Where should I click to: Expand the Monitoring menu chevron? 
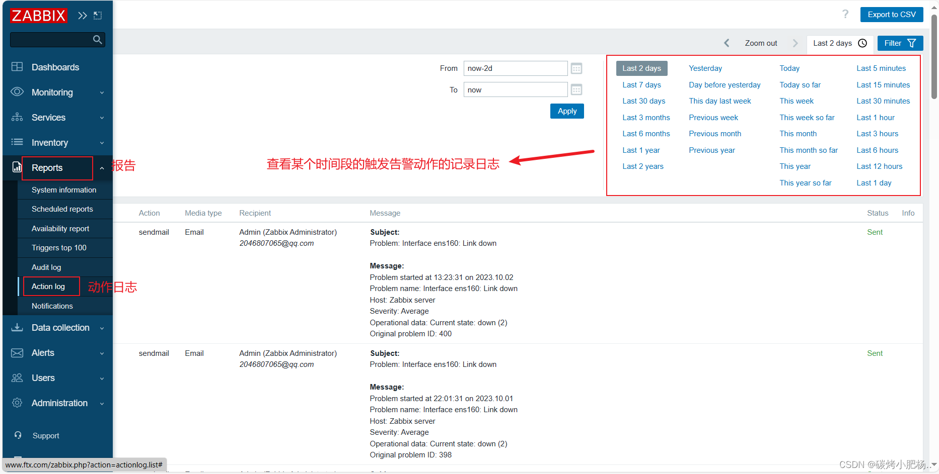(102, 92)
